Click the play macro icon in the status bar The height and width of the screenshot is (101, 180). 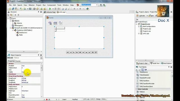[44, 100]
